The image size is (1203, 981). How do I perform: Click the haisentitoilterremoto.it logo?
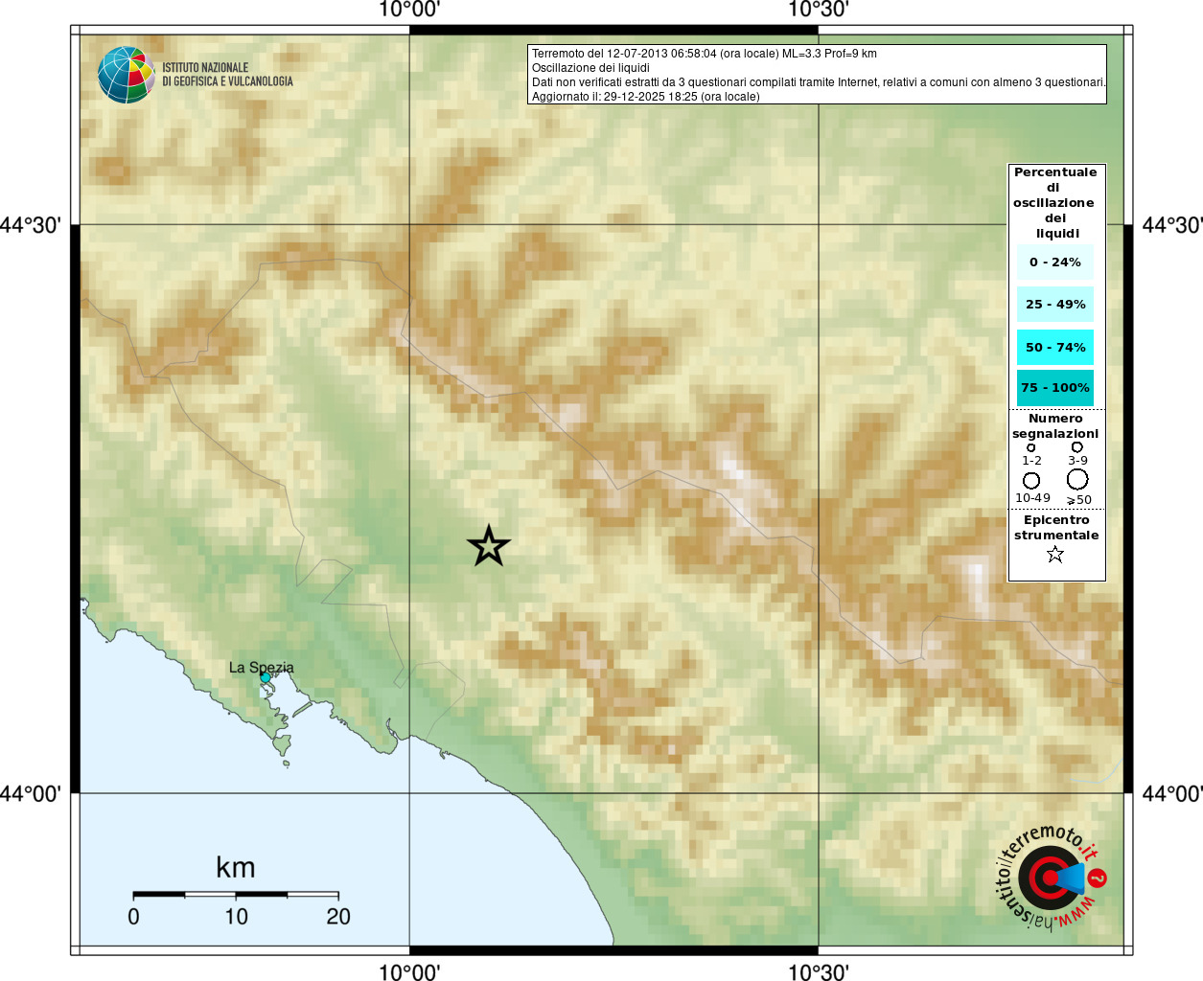[x=1052, y=877]
